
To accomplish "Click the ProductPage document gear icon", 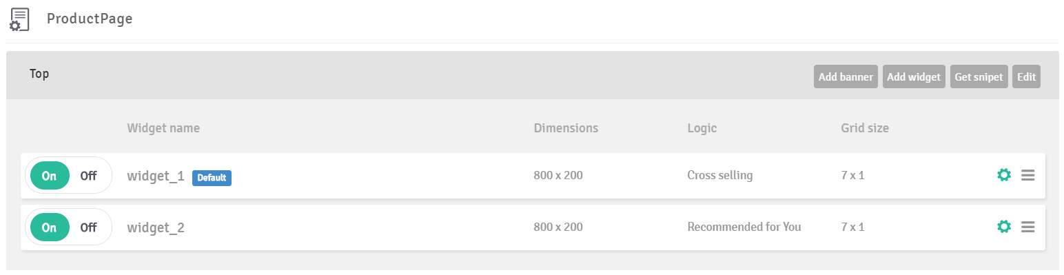I will click(x=19, y=19).
